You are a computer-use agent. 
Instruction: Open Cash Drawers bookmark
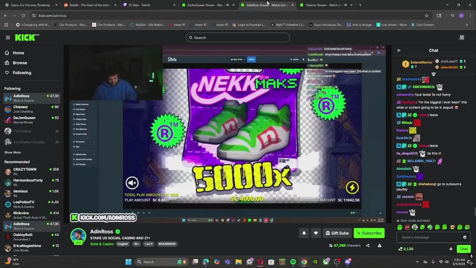(x=422, y=25)
